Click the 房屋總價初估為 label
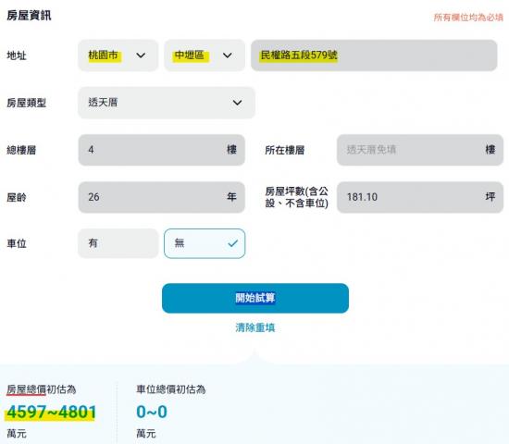Screen dimensions: 509x444 (42, 389)
